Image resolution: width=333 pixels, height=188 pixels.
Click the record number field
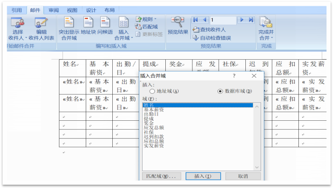point(223,20)
